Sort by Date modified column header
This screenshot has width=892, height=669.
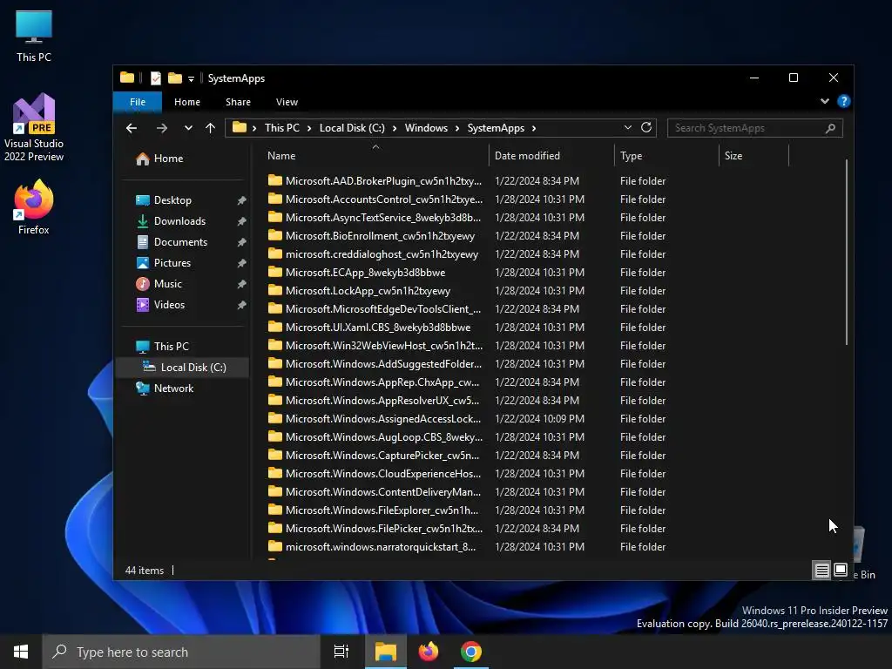(551, 156)
